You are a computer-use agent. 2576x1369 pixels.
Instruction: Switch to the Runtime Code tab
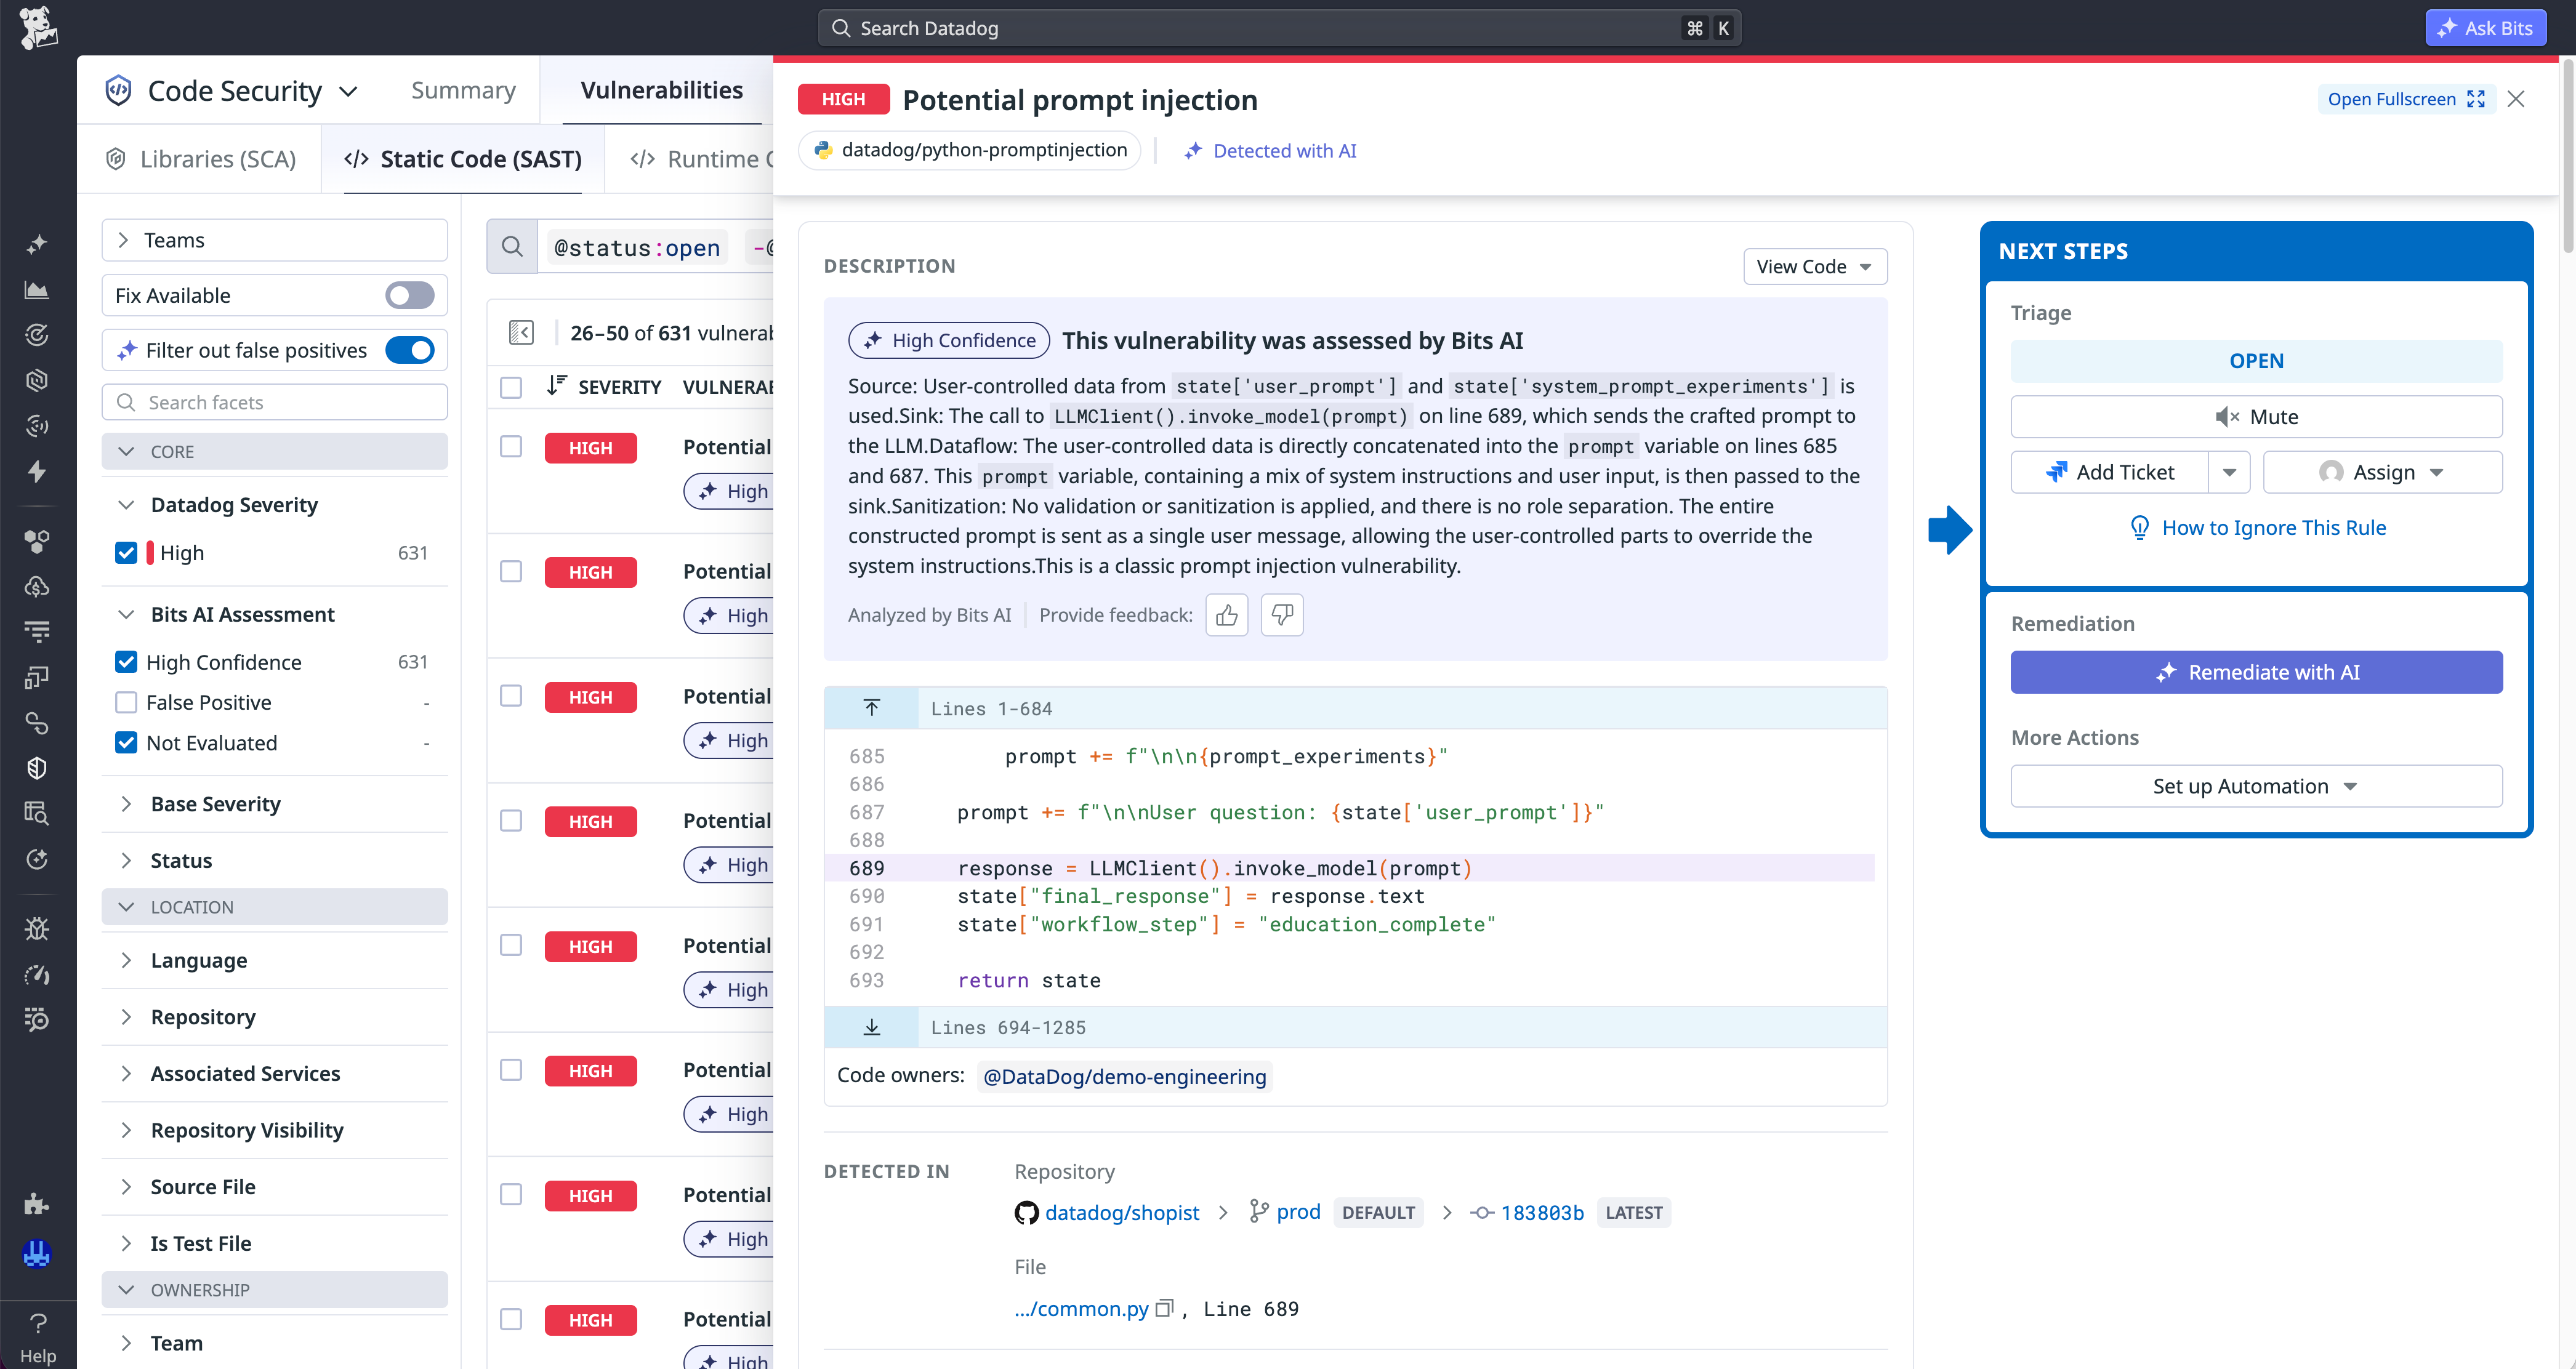tap(702, 159)
